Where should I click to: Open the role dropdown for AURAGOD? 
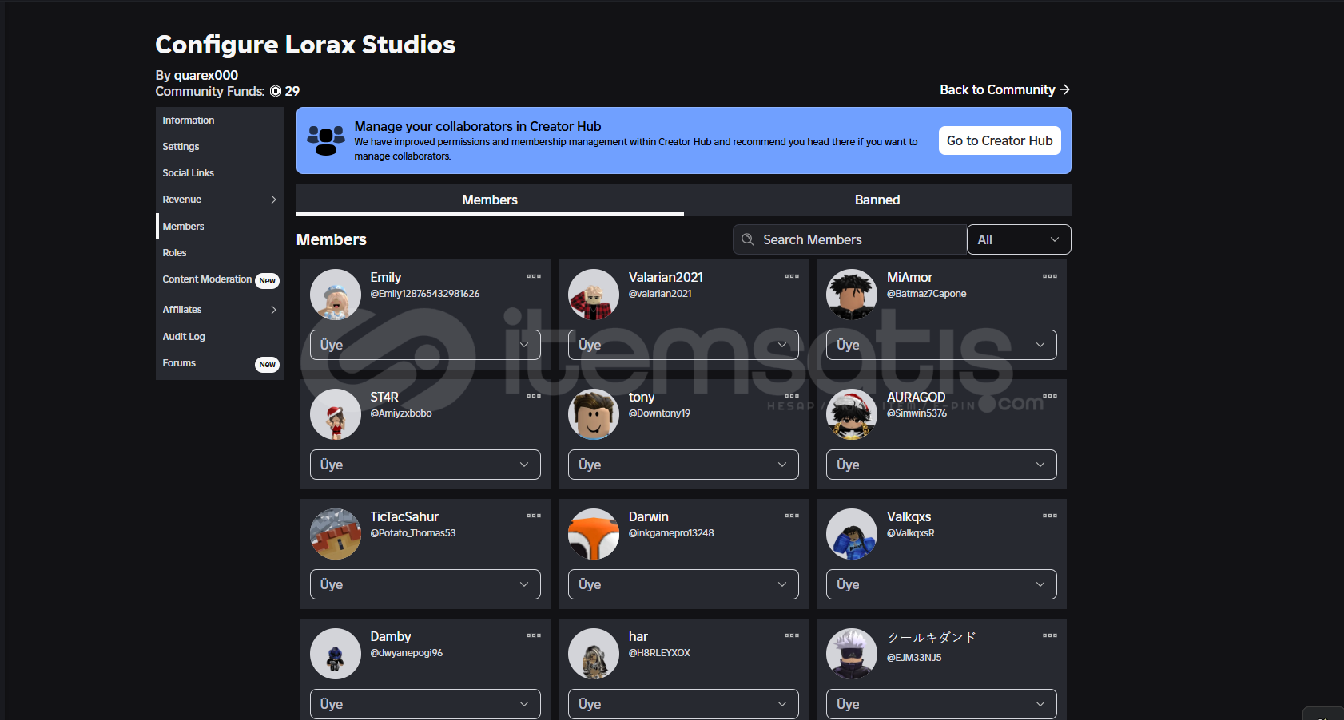pyautogui.click(x=940, y=465)
